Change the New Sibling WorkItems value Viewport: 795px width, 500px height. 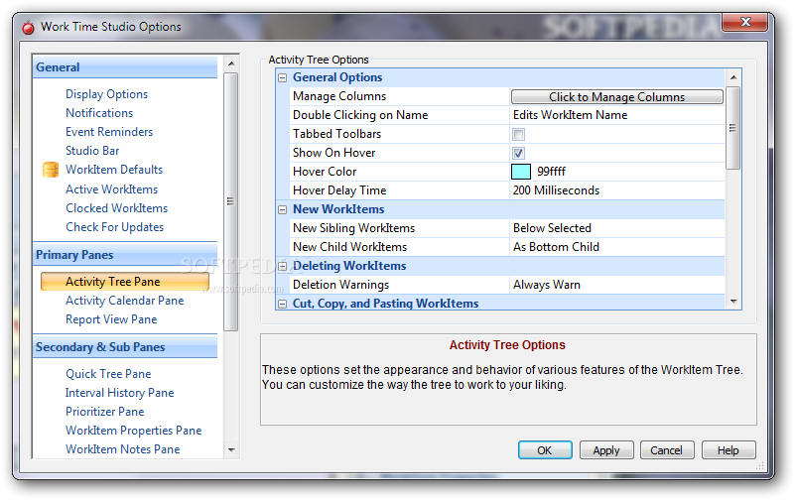(617, 228)
